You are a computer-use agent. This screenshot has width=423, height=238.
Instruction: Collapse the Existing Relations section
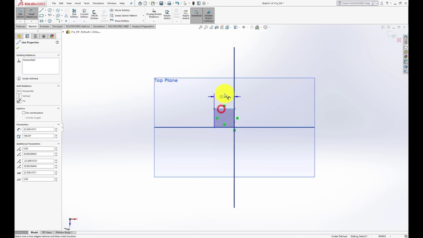[x=58, y=55]
